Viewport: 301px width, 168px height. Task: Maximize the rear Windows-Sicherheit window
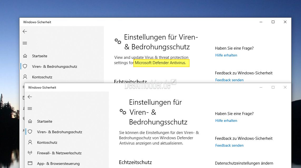click(x=273, y=22)
